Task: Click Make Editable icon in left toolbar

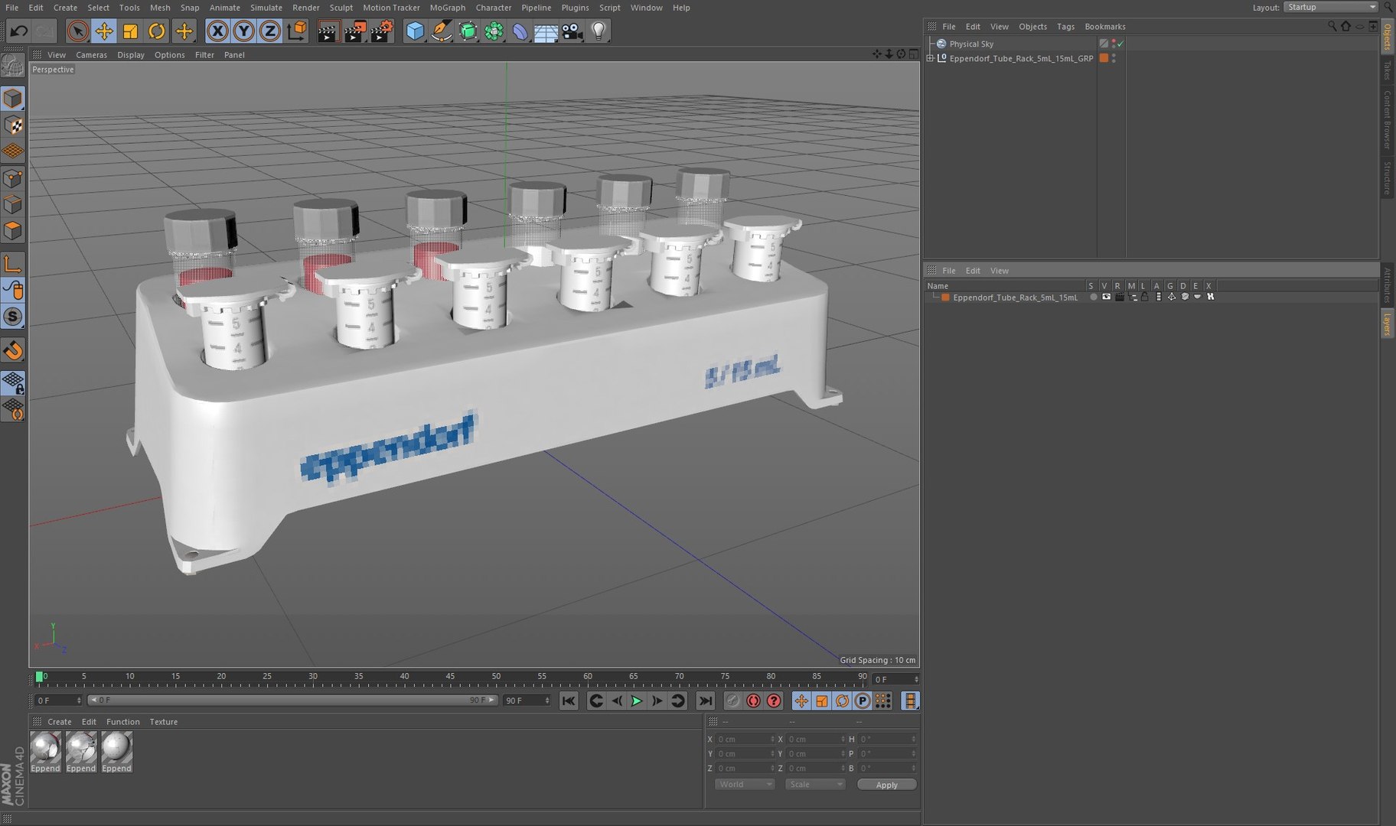Action: (13, 66)
